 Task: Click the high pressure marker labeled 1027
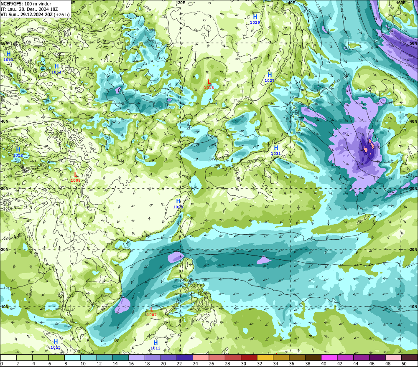coord(270,75)
